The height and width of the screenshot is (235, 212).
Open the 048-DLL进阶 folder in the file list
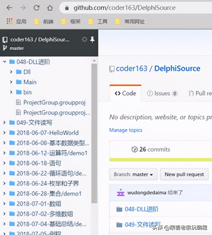click(x=141, y=209)
